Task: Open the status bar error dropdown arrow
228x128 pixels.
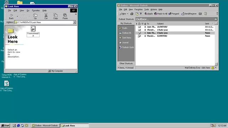Action: pos(216,68)
